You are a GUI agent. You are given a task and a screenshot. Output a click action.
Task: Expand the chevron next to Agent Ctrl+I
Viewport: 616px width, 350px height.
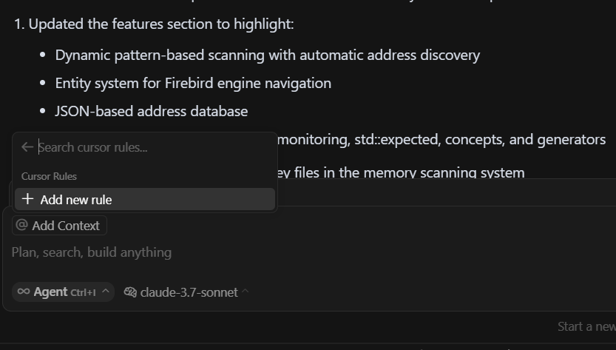click(105, 291)
